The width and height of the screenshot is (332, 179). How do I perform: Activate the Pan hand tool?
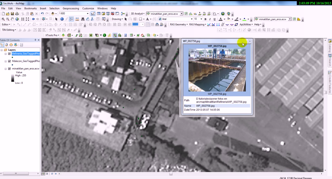point(12,19)
